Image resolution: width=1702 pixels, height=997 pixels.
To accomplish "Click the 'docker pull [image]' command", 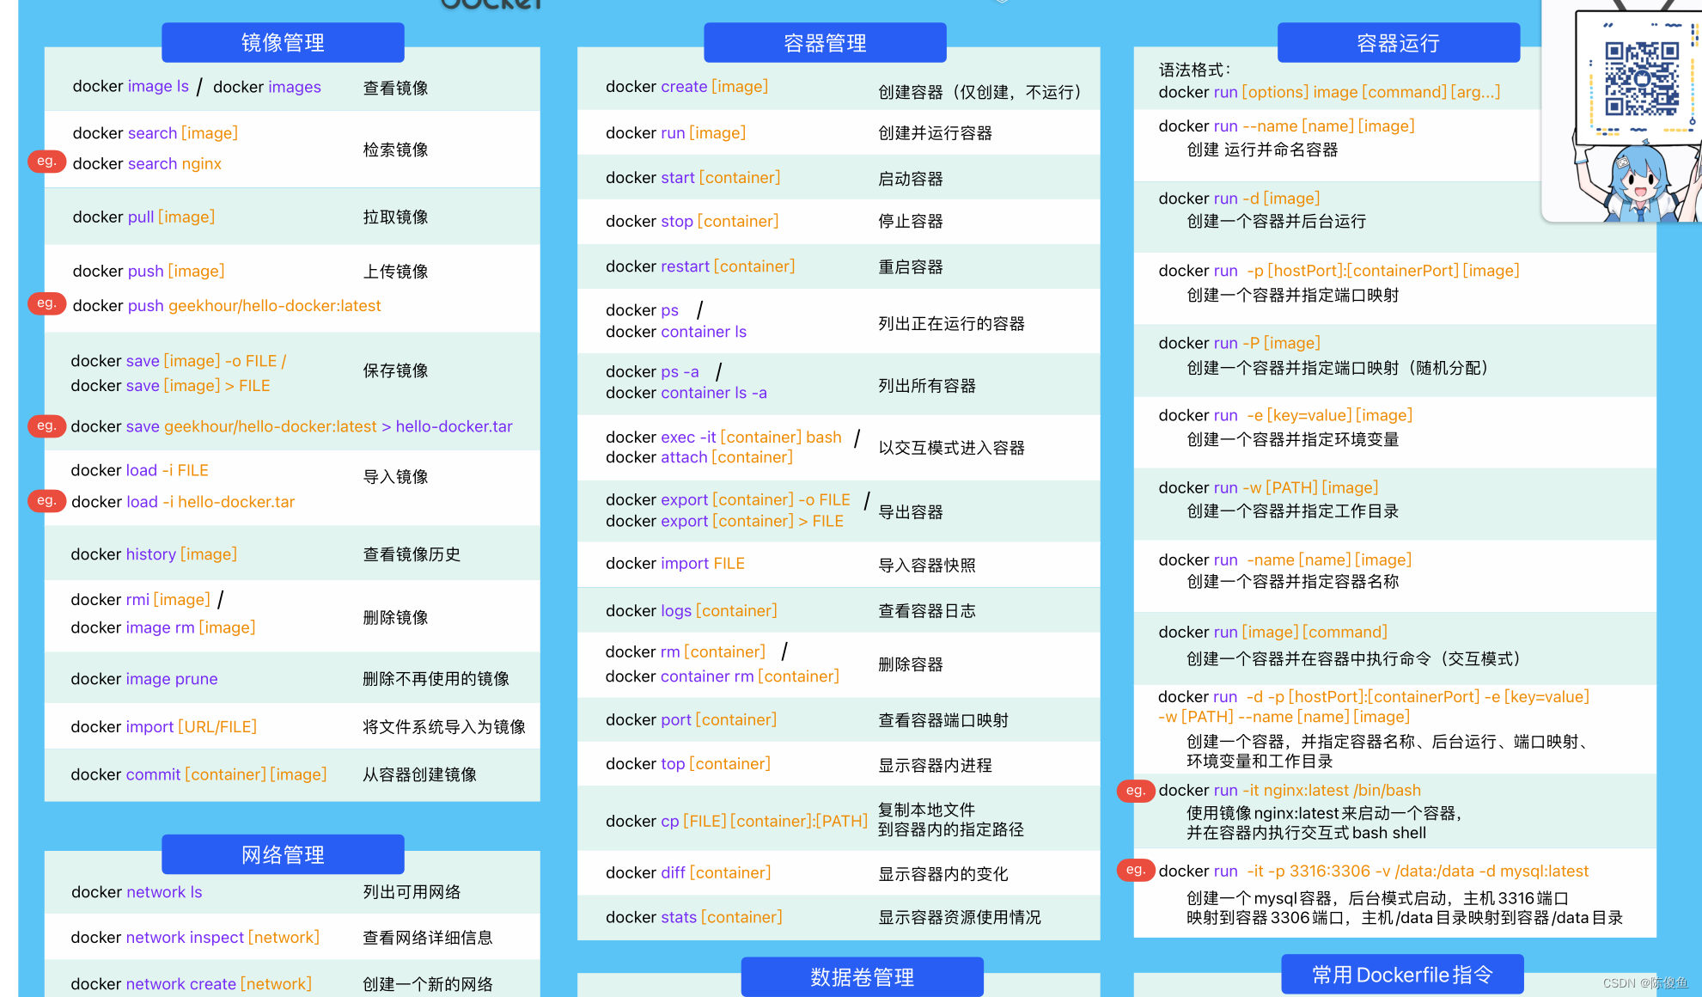I will coord(143,217).
